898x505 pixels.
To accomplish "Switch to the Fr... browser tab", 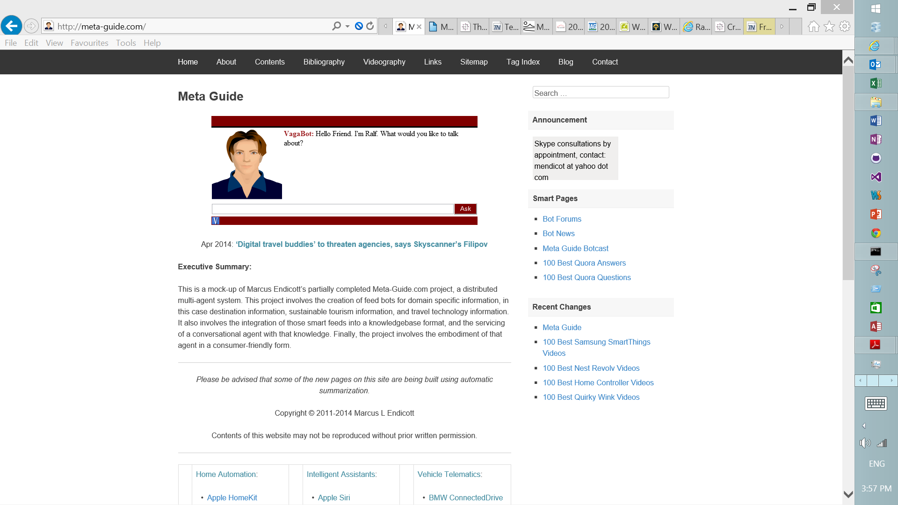I will pos(760,27).
